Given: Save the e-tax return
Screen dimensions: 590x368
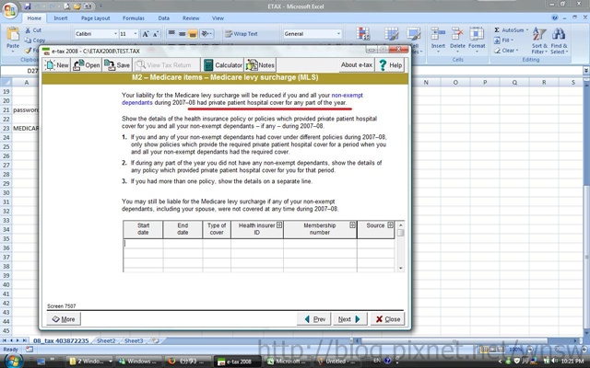Looking at the screenshot, I should [117, 65].
